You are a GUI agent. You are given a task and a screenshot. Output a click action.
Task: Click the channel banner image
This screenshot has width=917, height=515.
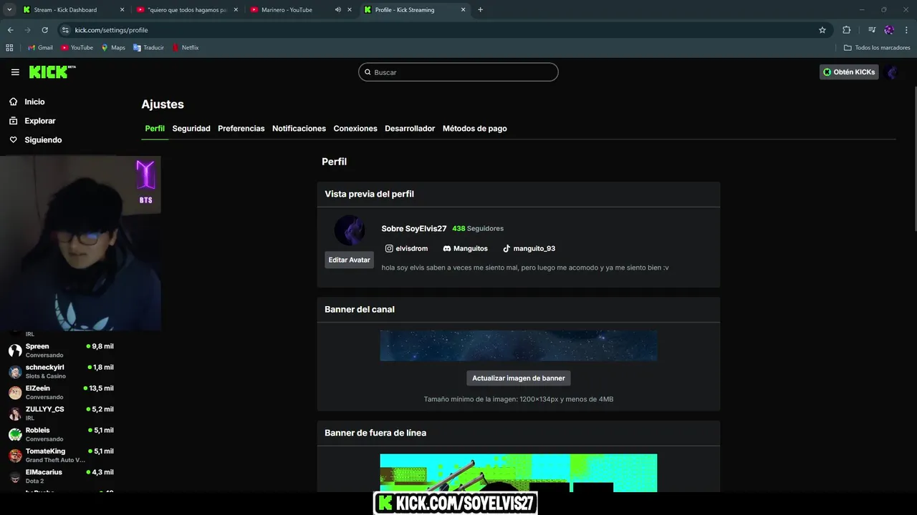click(519, 345)
